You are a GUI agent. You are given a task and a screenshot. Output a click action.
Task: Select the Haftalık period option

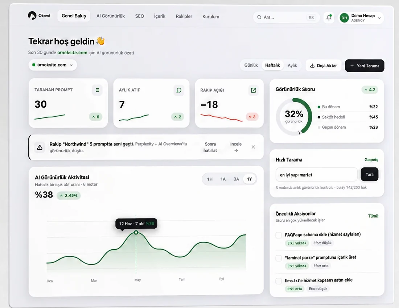pyautogui.click(x=272, y=65)
